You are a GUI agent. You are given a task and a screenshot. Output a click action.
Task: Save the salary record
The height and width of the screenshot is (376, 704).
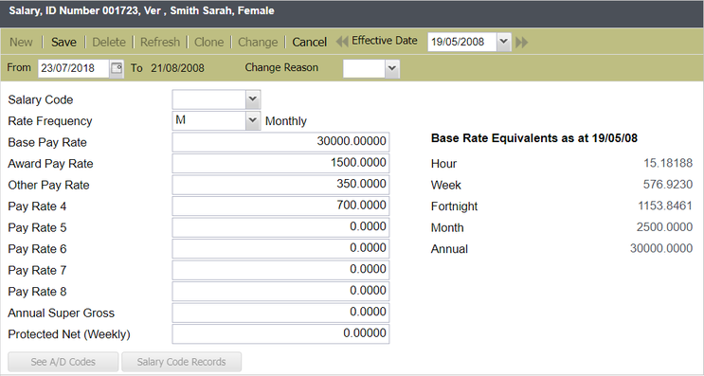63,43
